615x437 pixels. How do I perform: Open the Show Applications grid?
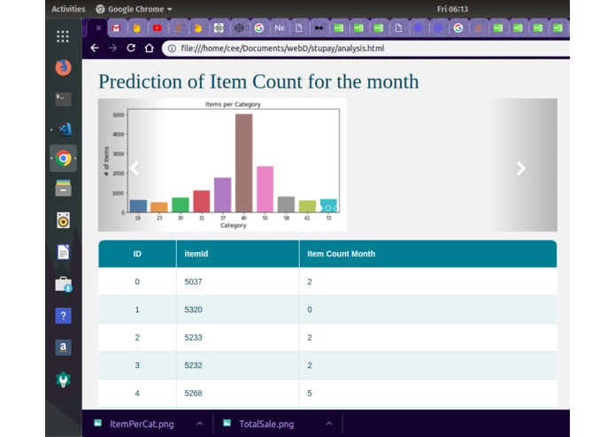click(x=63, y=36)
